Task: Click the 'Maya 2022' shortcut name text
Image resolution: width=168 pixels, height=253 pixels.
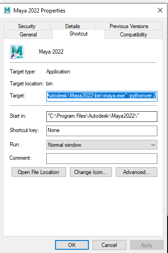Action: pos(51,52)
